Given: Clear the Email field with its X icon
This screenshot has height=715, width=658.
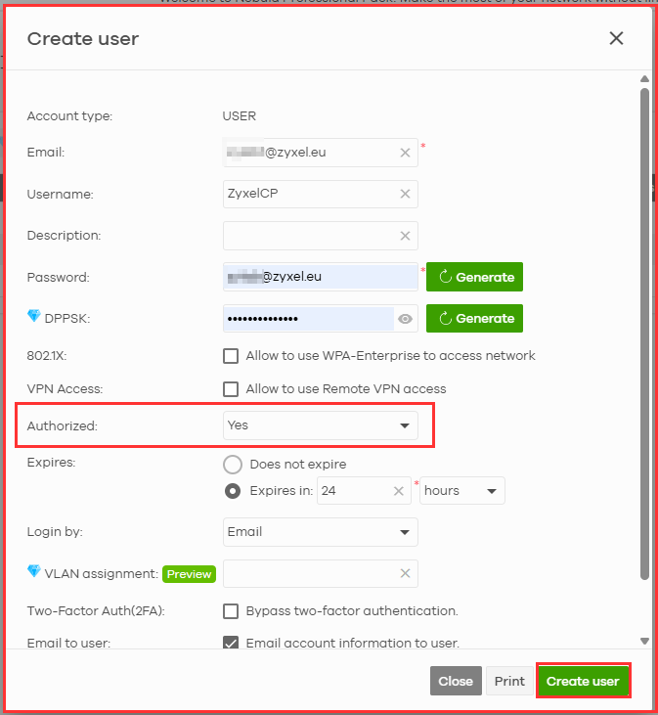Looking at the screenshot, I should coord(405,153).
